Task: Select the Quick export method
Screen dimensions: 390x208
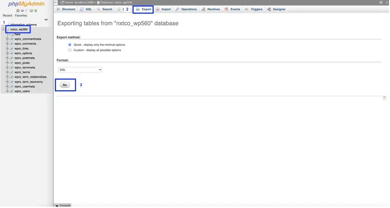Action: 69,45
